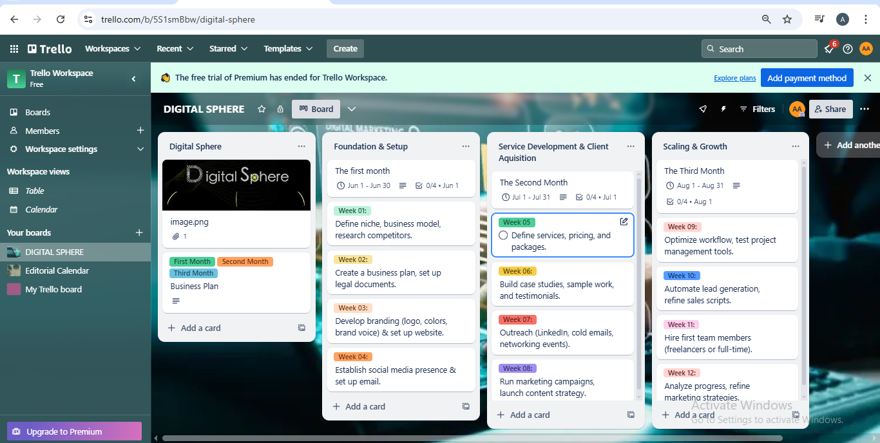Click the checklist badge on The first month card

[437, 185]
